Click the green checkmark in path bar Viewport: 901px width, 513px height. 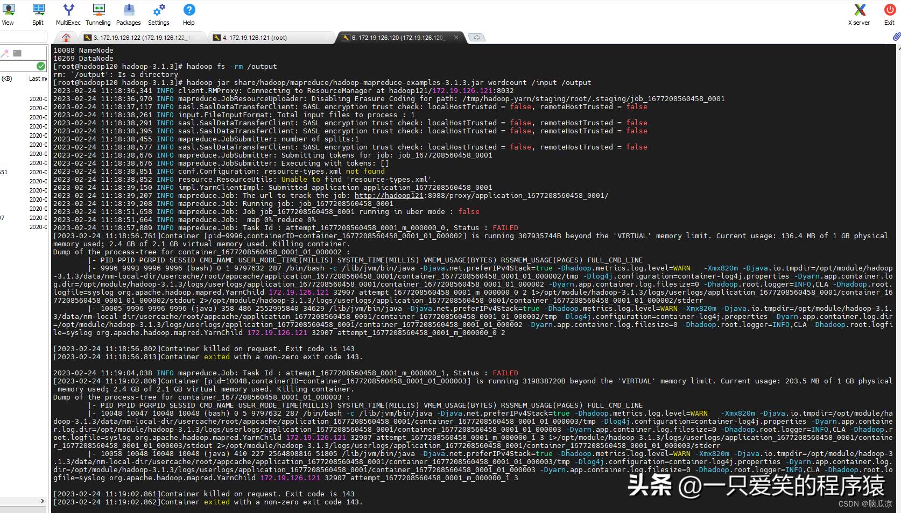click(x=41, y=66)
